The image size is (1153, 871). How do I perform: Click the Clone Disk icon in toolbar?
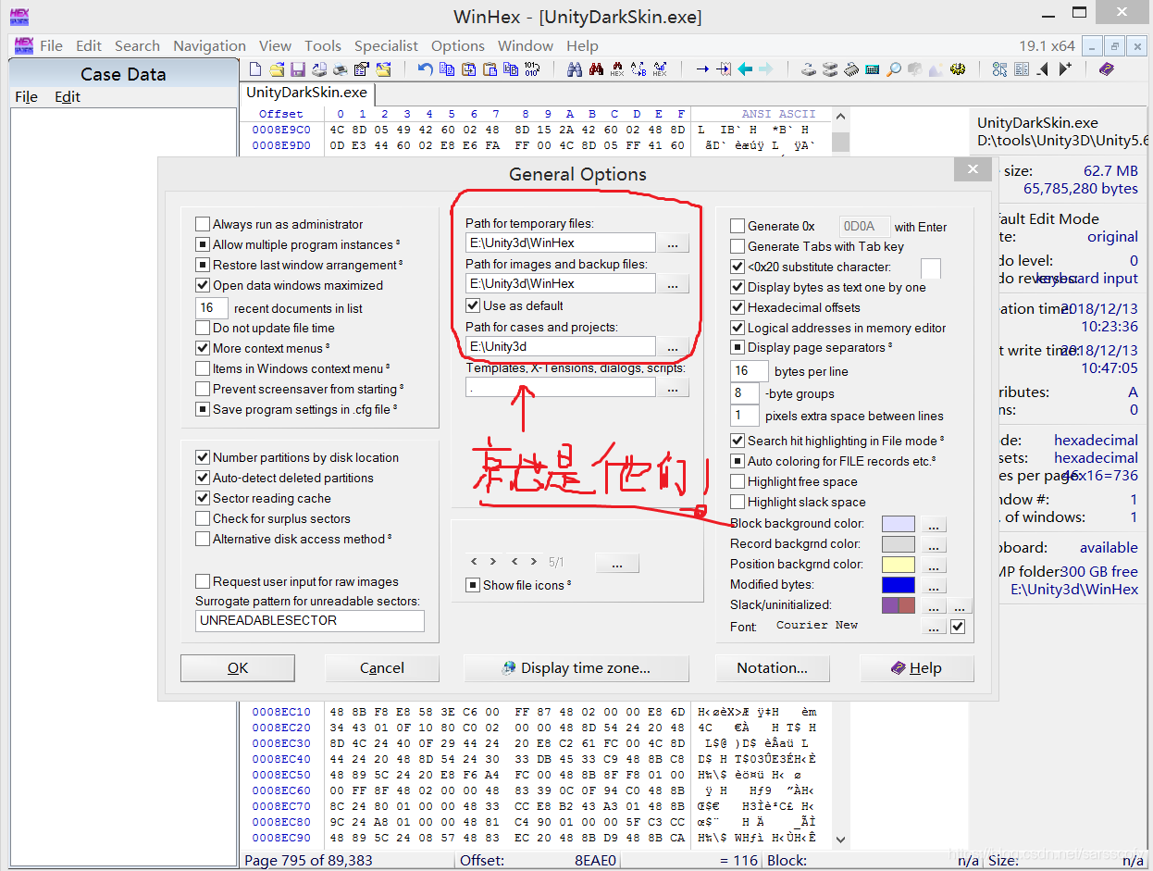(x=809, y=69)
